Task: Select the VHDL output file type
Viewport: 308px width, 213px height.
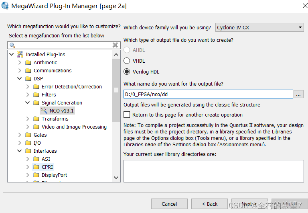Action: [x=127, y=61]
